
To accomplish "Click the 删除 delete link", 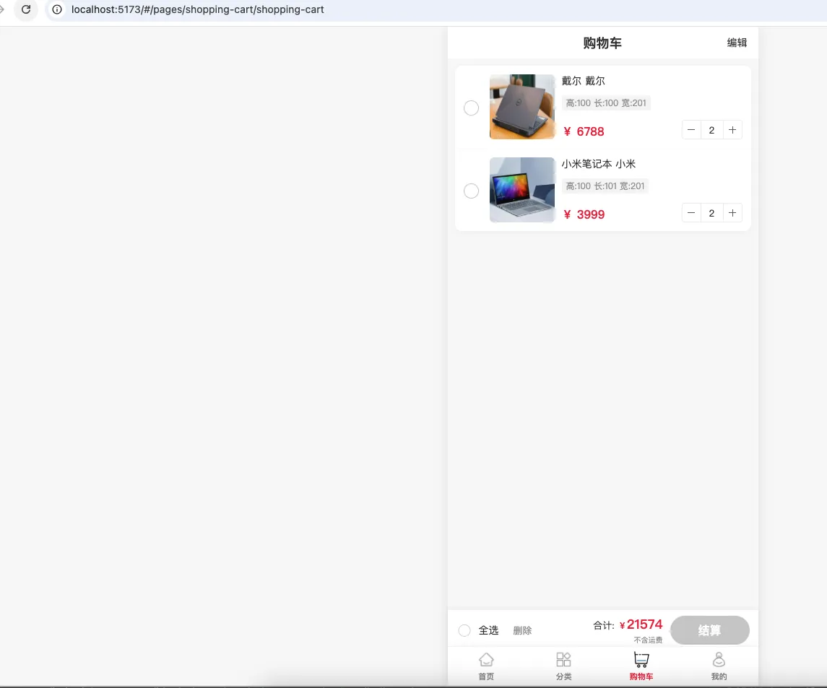I will point(522,631).
